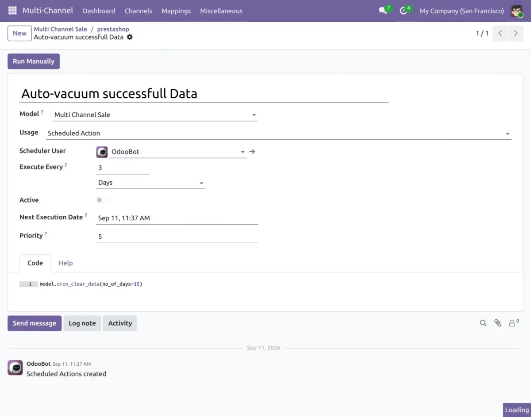Toggle the Active switch

[103, 200]
